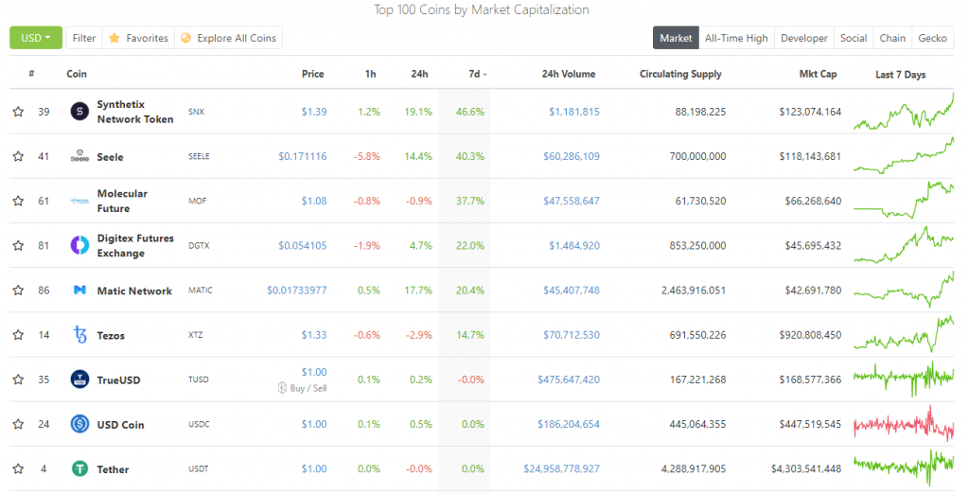Screen dimensions: 969x494
Task: Open Explore All Coins
Action: [x=229, y=38]
